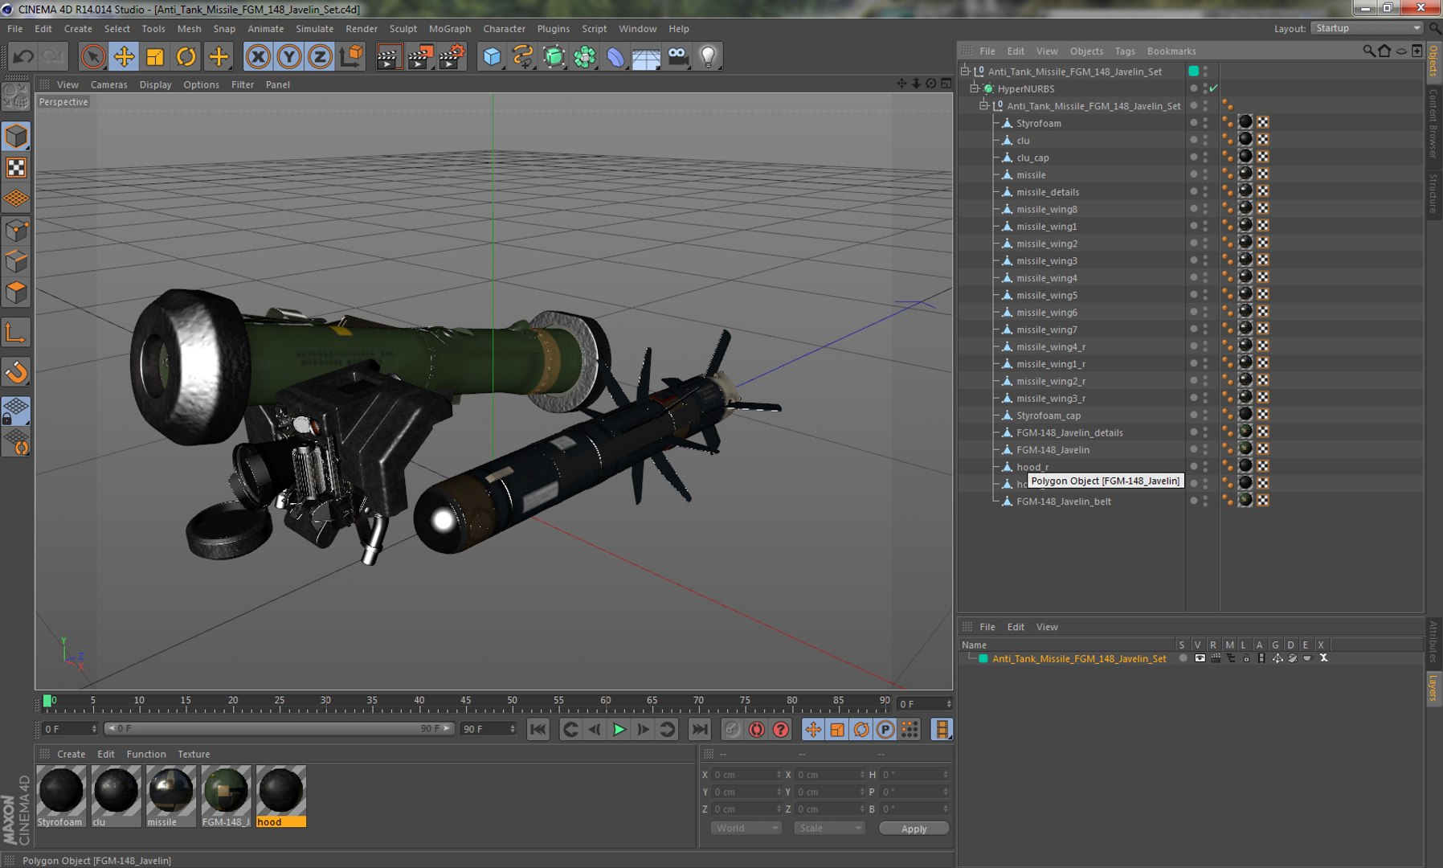Select the Live Selection tool
The height and width of the screenshot is (868, 1443).
point(93,56)
